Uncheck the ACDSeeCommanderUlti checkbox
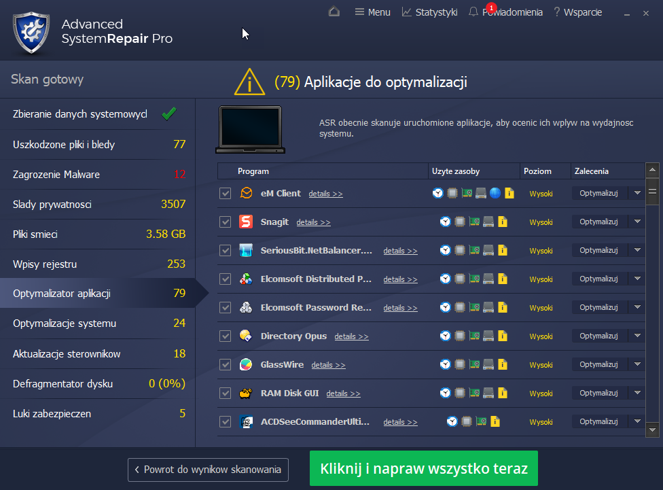Viewport: 663px width, 490px height. [x=225, y=422]
